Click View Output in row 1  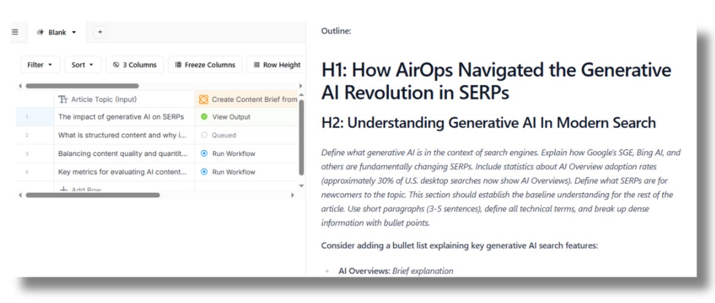tap(231, 117)
